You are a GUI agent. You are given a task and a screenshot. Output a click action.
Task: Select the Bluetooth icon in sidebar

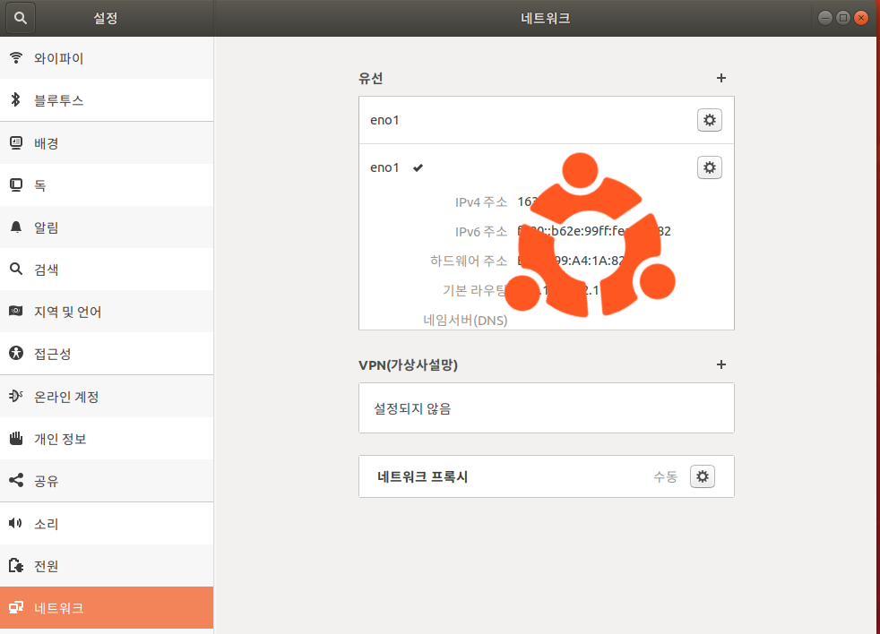point(16,100)
